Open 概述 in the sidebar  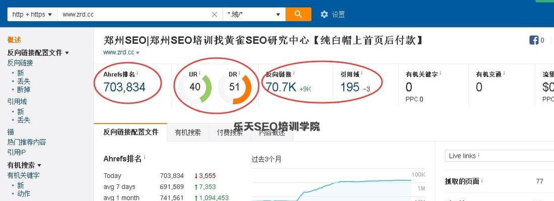tap(14, 40)
